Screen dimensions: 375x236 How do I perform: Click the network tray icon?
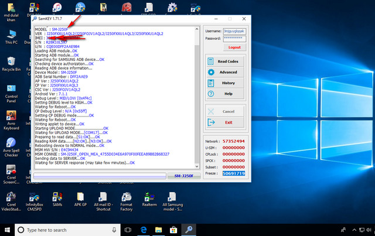point(362,230)
